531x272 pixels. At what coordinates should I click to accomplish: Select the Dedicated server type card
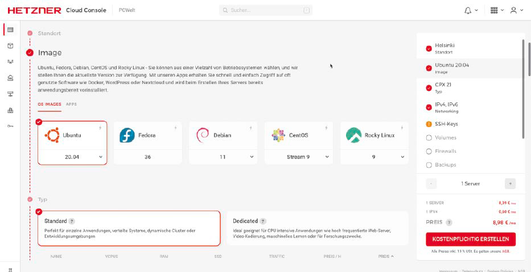(x=318, y=228)
